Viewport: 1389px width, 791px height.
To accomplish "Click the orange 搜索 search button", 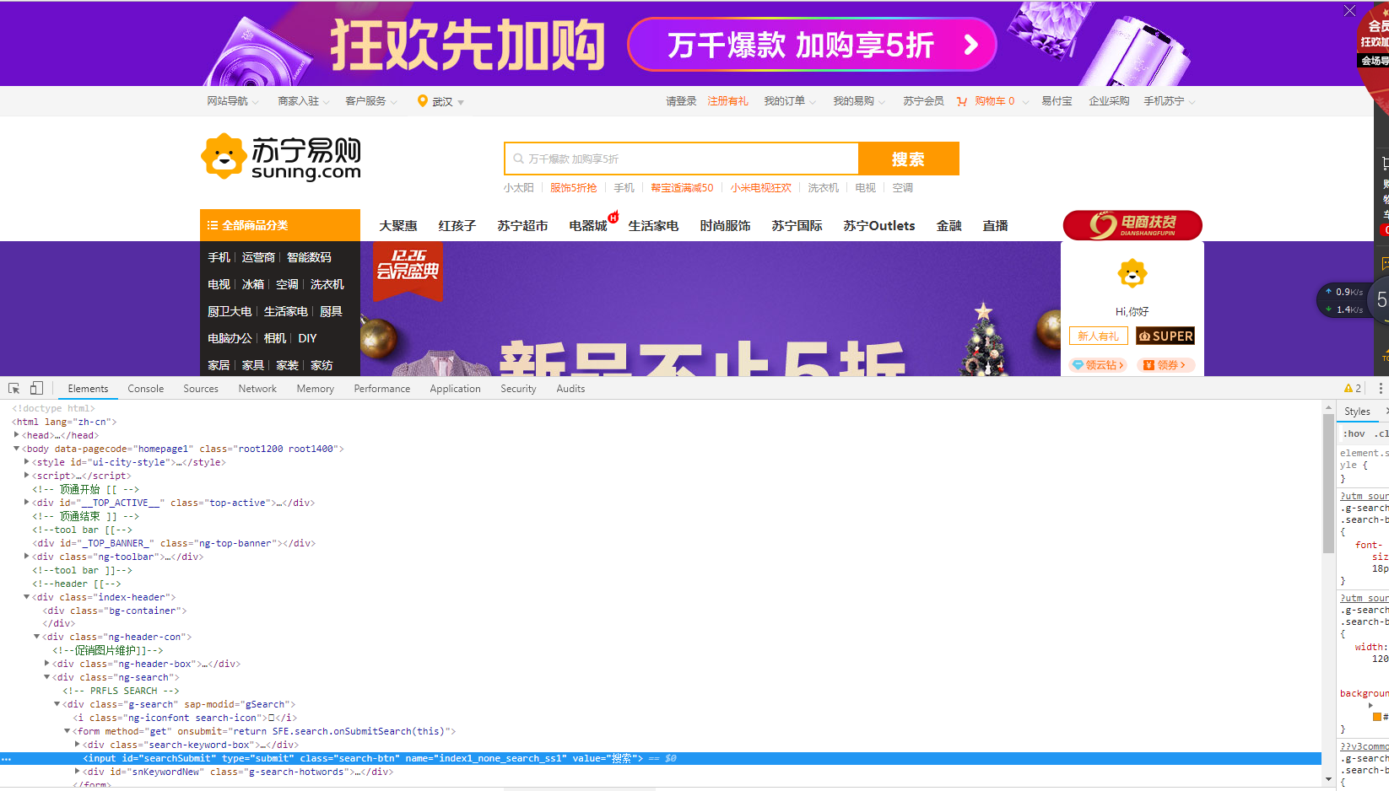I will 908,159.
